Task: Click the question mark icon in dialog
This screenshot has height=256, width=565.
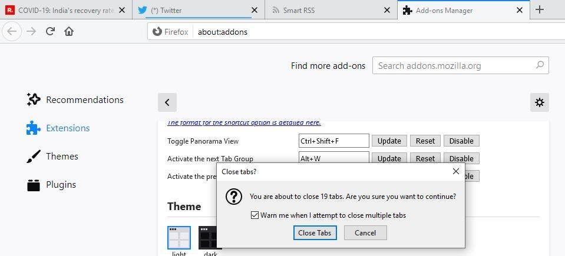Action: point(233,197)
